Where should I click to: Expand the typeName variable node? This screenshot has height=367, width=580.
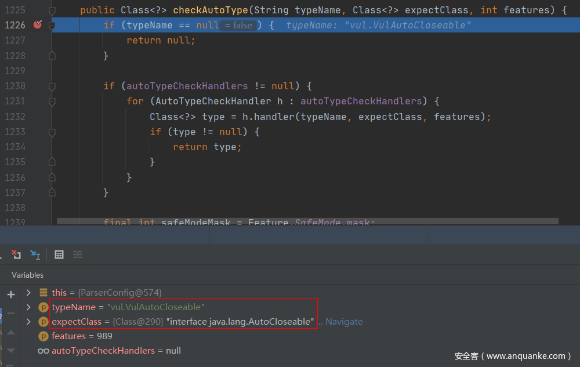[28, 307]
